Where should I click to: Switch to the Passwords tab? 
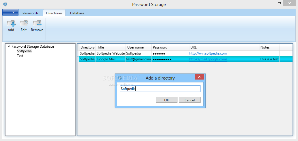point(30,13)
